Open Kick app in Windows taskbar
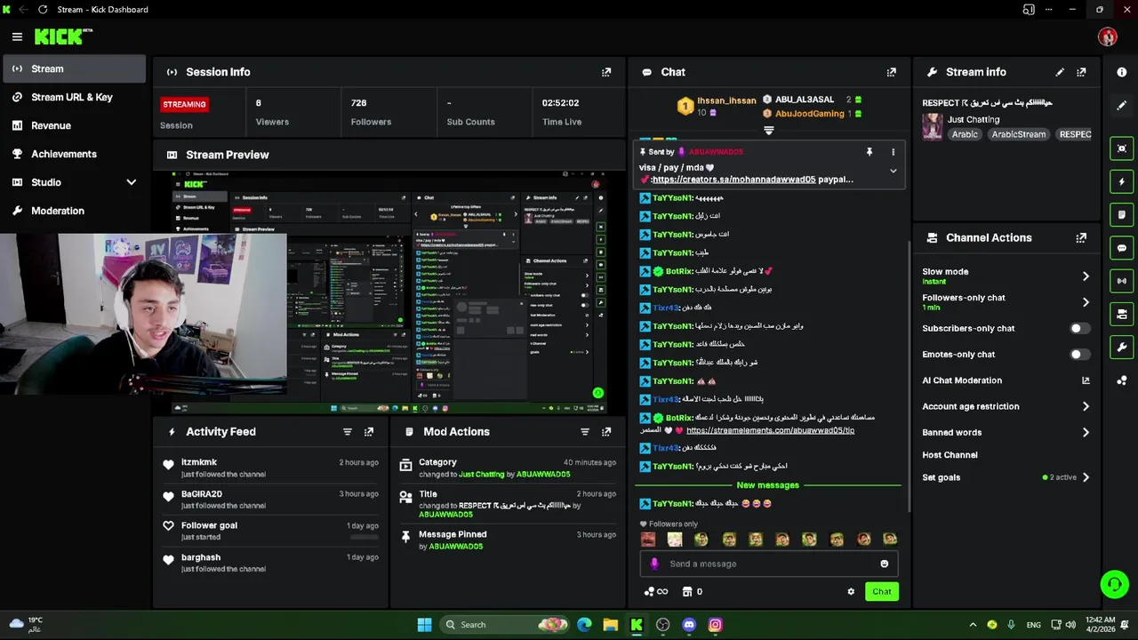Image resolution: width=1138 pixels, height=640 pixels. tap(637, 625)
